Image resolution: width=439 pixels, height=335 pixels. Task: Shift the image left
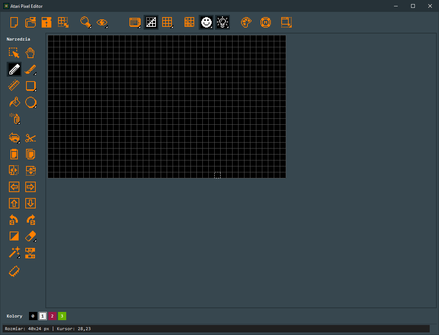click(14, 187)
